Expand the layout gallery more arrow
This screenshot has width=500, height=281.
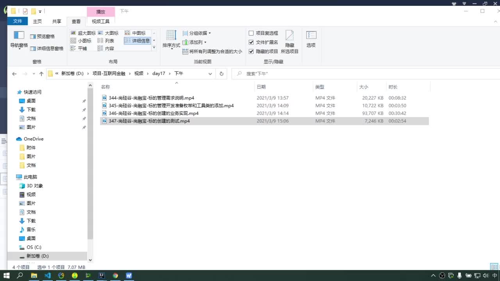click(154, 48)
